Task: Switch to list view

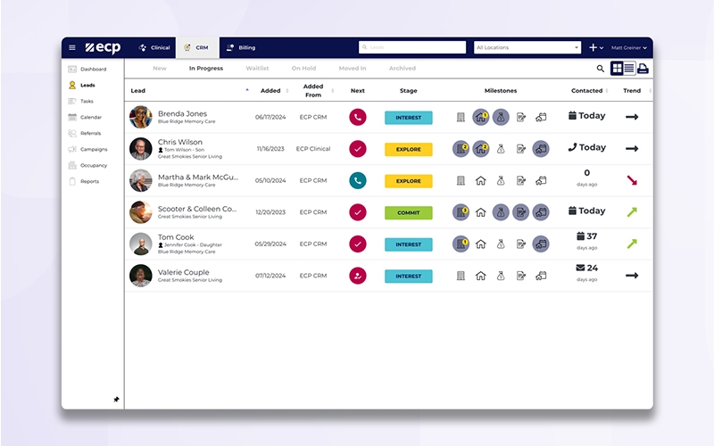Action: coord(629,69)
